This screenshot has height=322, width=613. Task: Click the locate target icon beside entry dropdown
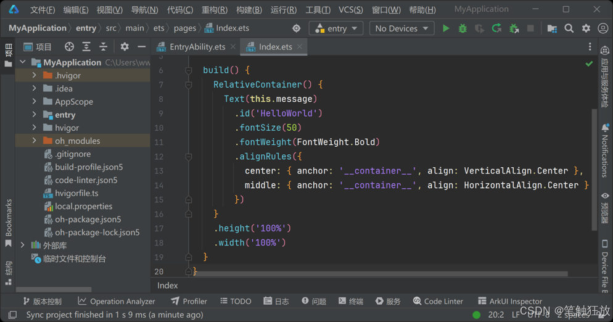coord(297,28)
